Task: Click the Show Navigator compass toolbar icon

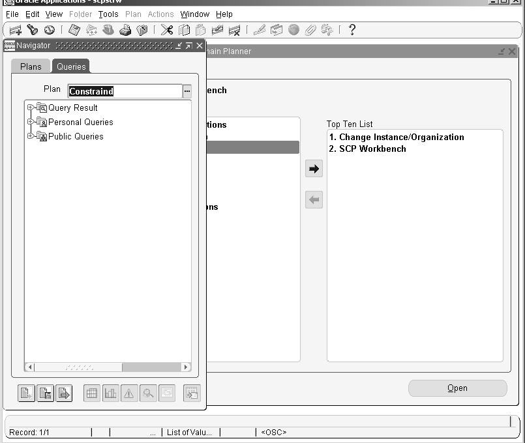Action: click(x=50, y=30)
